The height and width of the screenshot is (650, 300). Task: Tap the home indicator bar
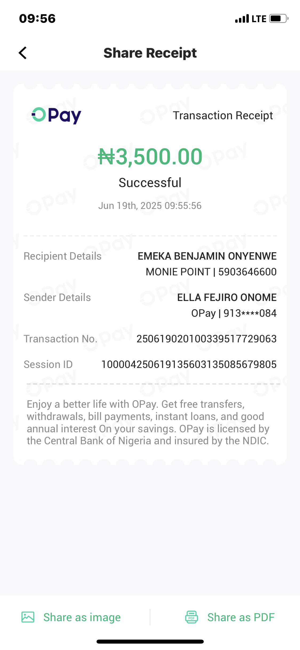tap(150, 641)
